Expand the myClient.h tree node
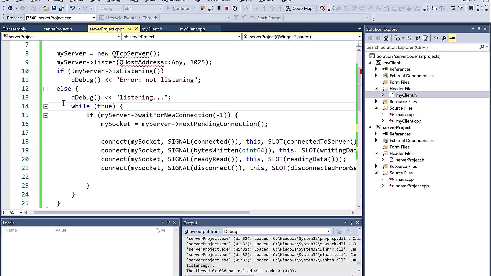491x276 pixels. [x=383, y=95]
